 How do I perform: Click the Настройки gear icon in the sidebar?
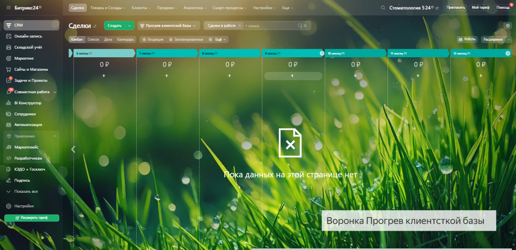9,206
